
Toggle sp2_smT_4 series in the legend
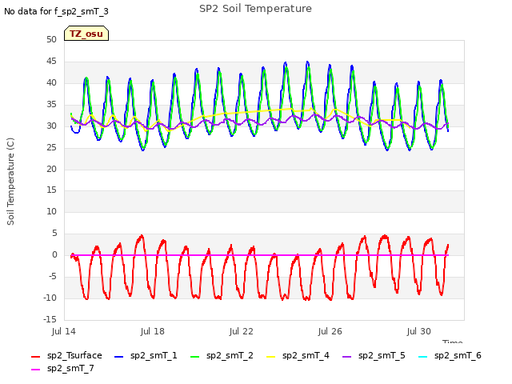tap(298, 355)
